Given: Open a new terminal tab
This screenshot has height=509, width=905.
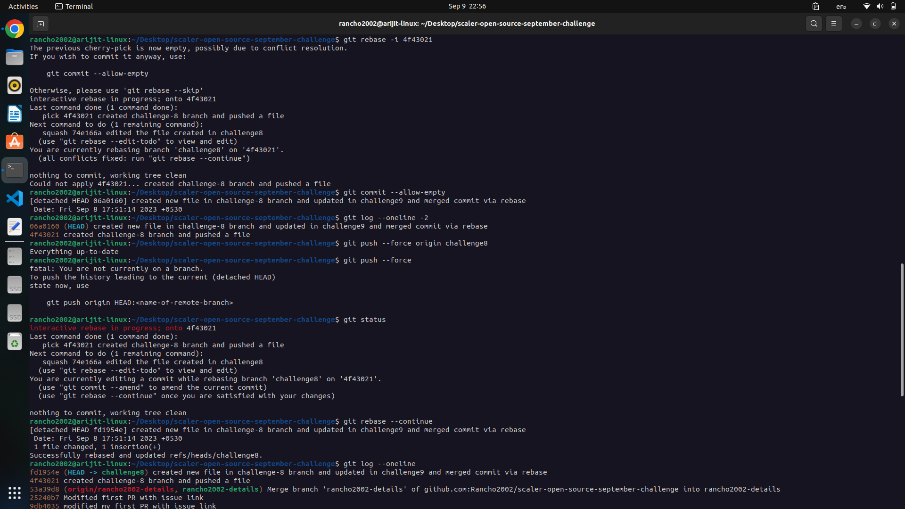Looking at the screenshot, I should click(41, 23).
